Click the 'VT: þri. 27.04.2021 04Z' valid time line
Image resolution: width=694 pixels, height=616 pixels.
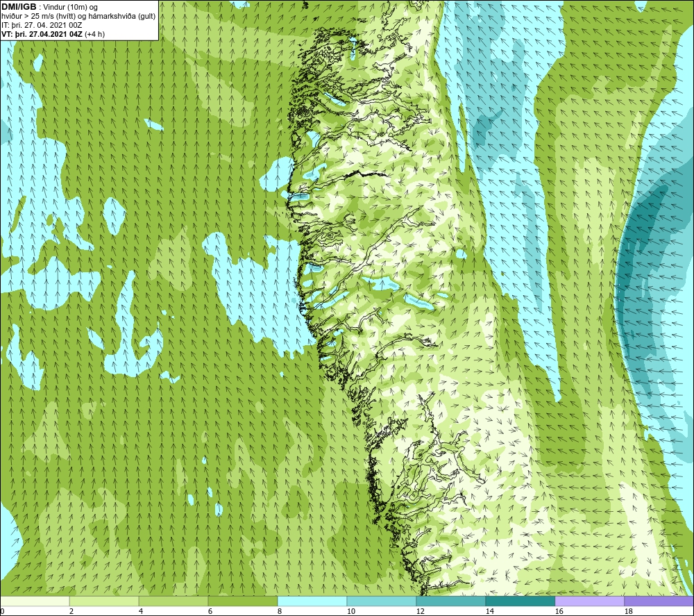point(42,34)
